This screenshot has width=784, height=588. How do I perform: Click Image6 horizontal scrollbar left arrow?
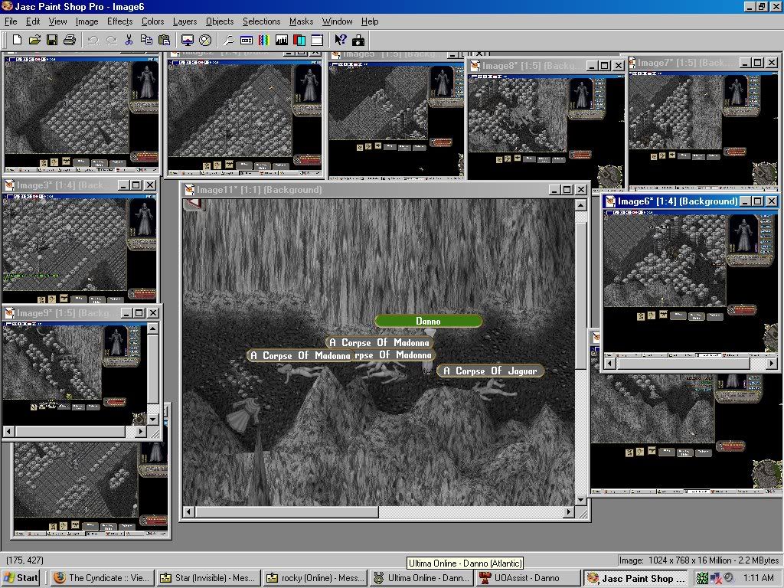[x=610, y=364]
